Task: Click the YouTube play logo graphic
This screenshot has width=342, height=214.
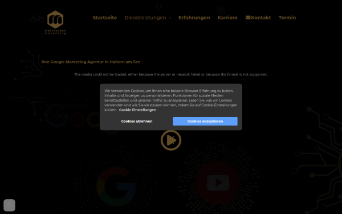Action: [218, 183]
